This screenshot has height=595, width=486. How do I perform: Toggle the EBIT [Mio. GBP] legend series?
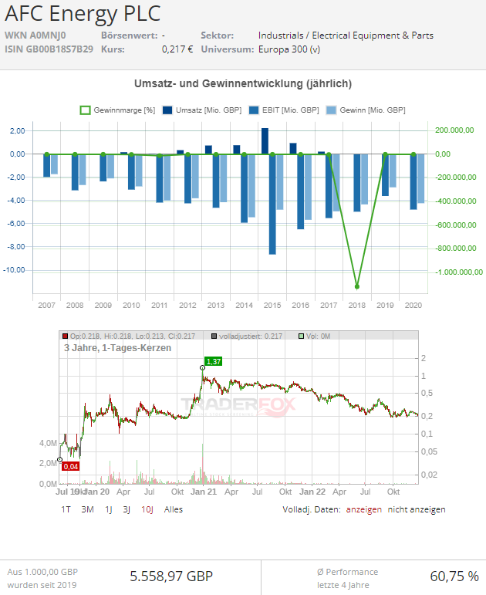pyautogui.click(x=284, y=110)
